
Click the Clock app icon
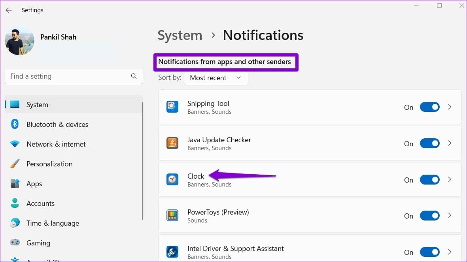tap(172, 180)
